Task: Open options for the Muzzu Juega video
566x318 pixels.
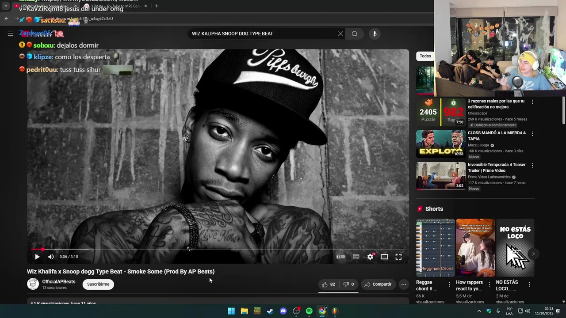Action: point(532,134)
